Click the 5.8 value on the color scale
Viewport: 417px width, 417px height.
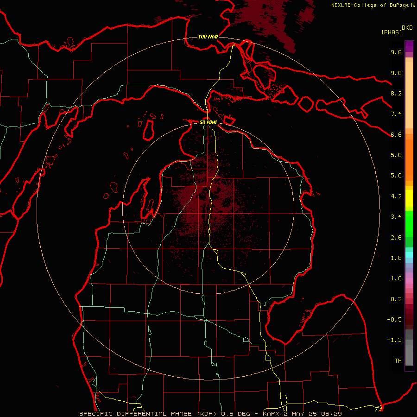(396, 155)
